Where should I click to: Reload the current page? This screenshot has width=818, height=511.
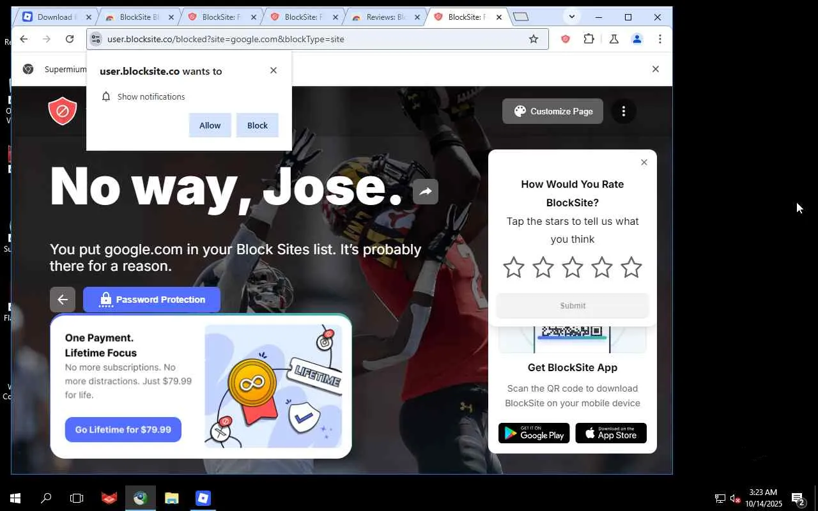point(70,39)
